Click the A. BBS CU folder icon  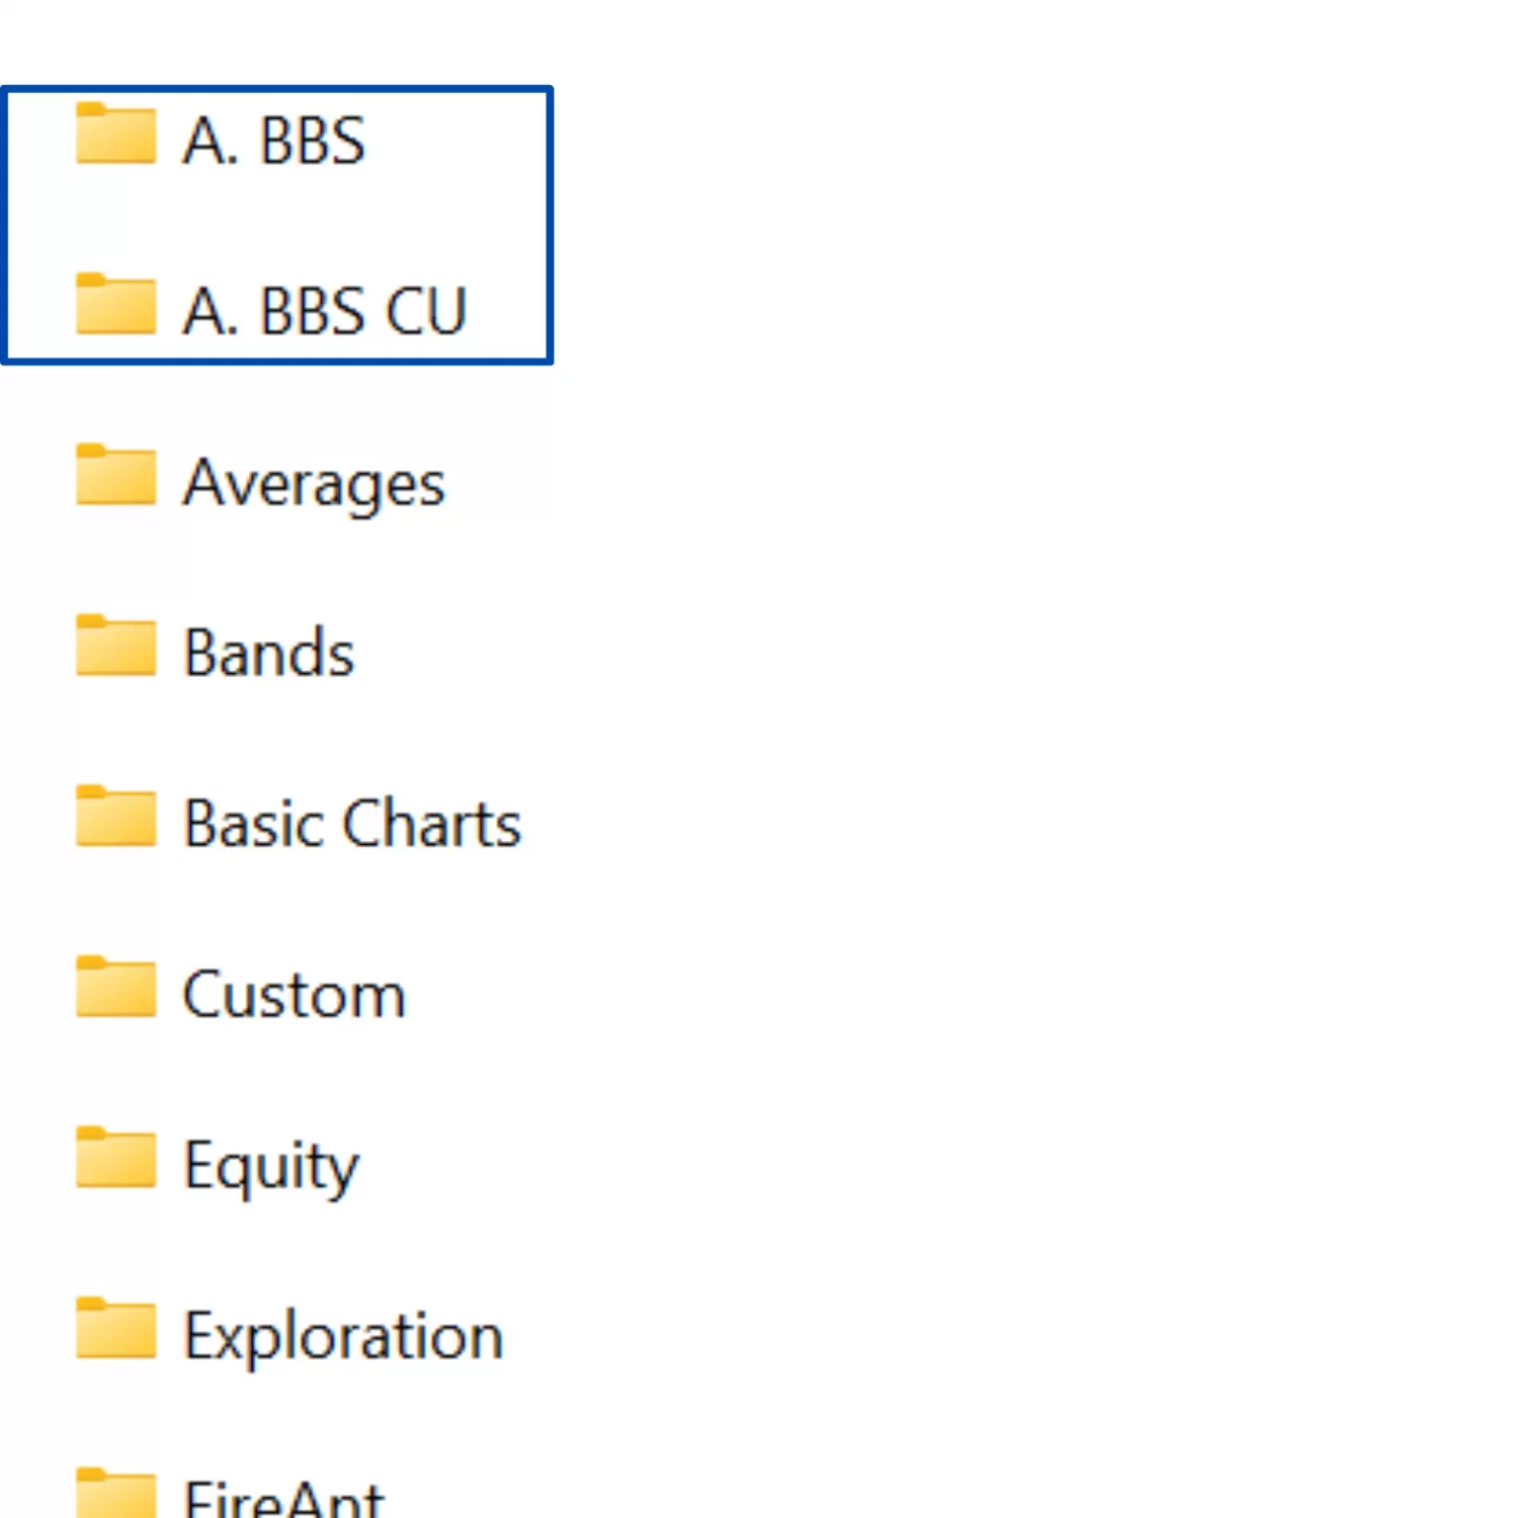click(x=116, y=305)
